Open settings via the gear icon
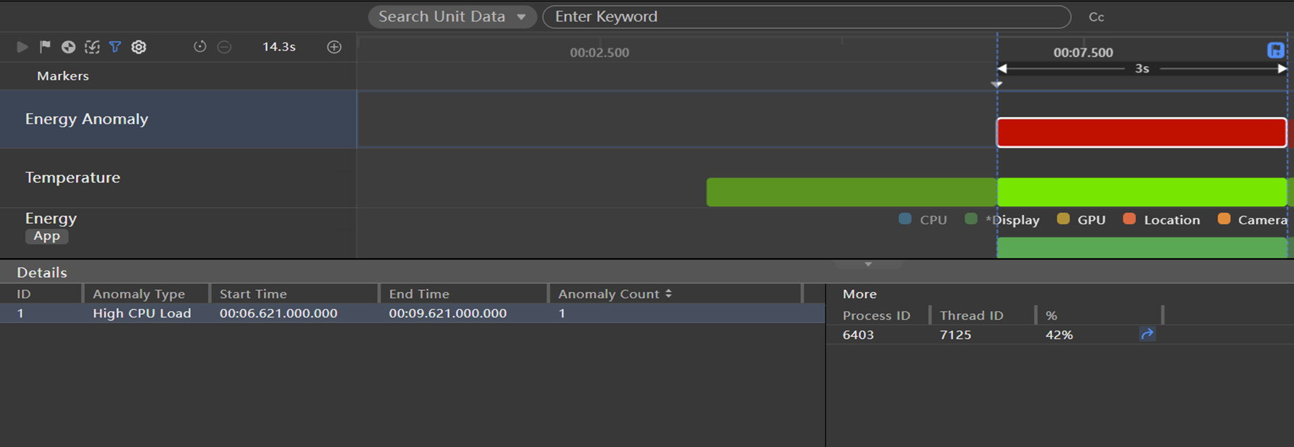Screen dimensions: 1294x447 point(138,47)
